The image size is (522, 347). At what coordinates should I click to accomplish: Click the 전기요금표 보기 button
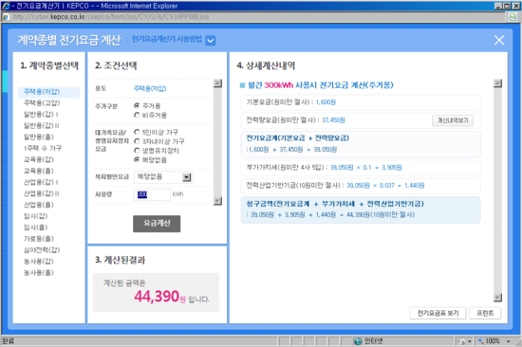(x=438, y=313)
